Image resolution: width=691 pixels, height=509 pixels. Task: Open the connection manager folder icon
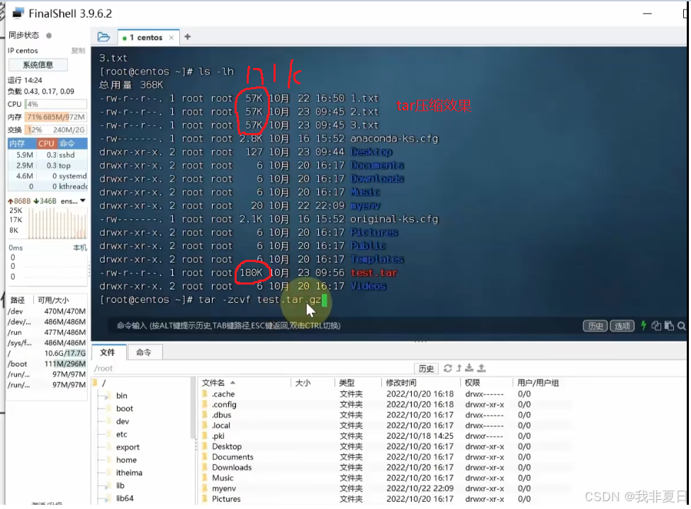(x=103, y=37)
